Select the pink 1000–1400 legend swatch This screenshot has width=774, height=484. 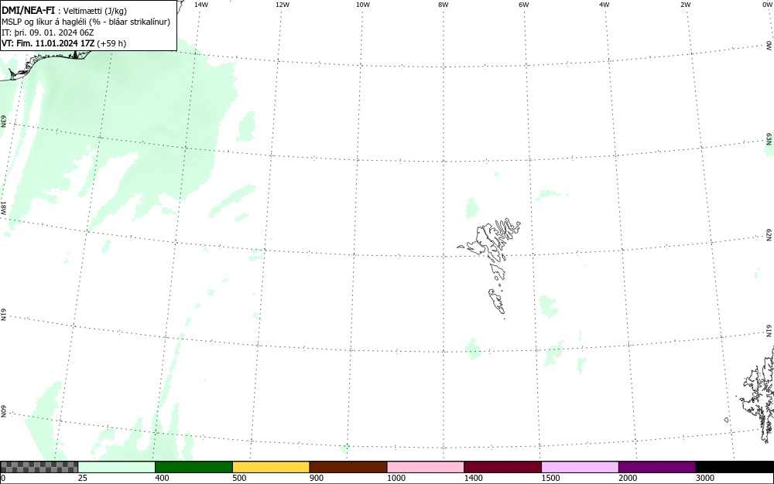click(x=426, y=467)
